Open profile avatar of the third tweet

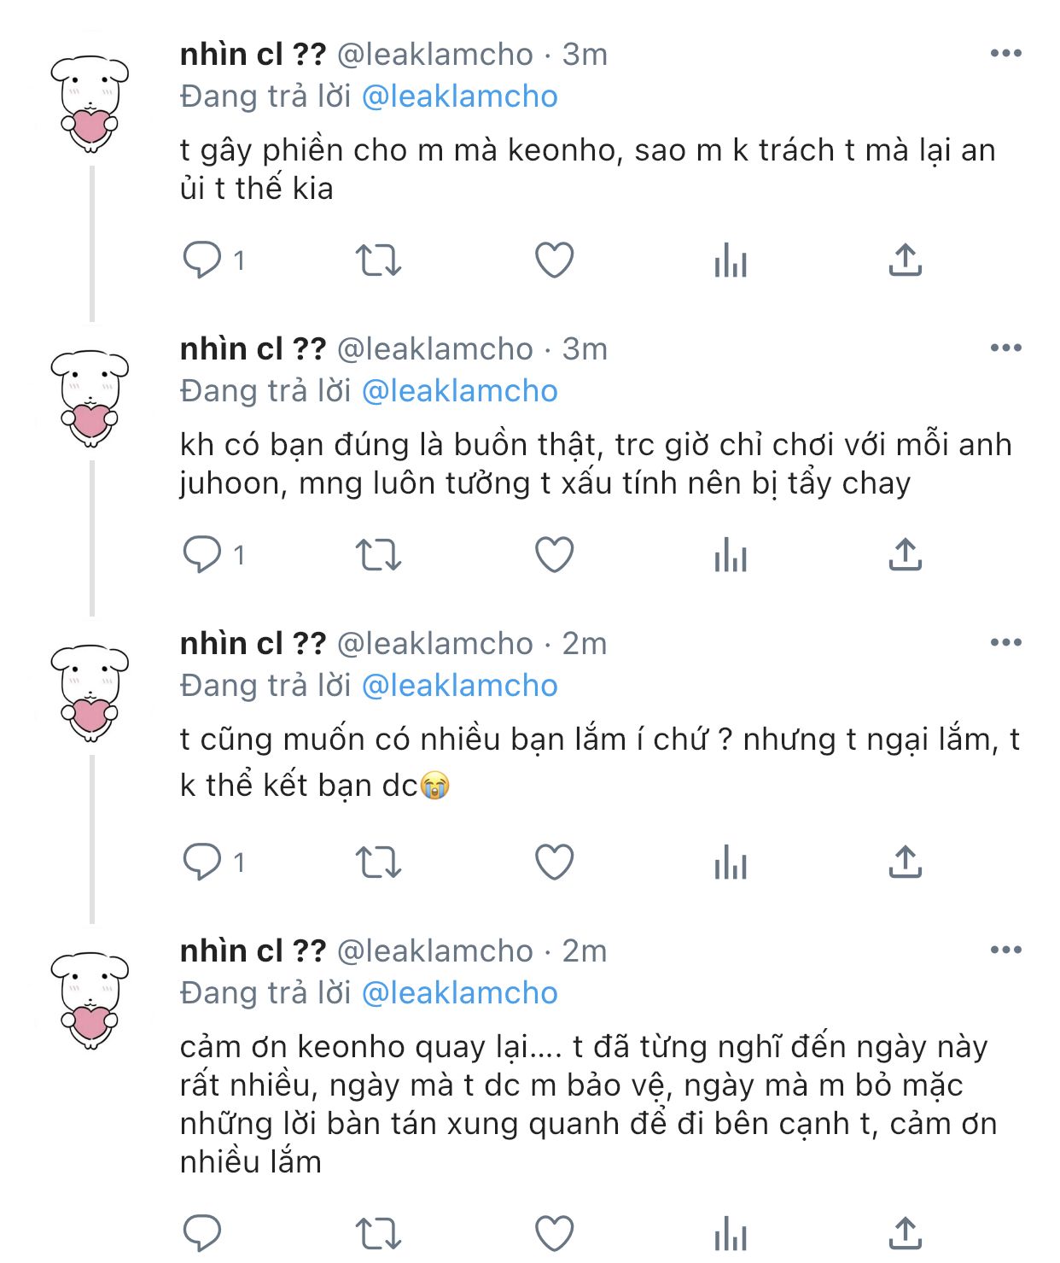pos(90,693)
